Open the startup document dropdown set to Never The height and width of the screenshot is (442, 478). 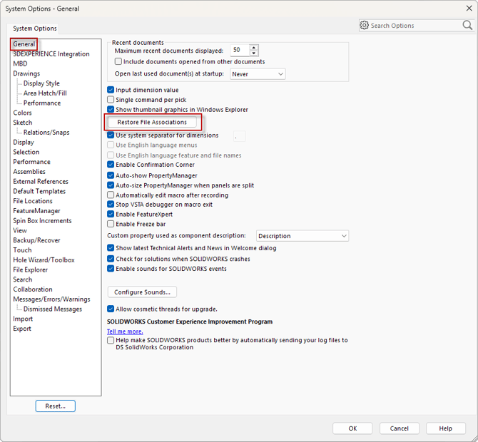click(258, 74)
